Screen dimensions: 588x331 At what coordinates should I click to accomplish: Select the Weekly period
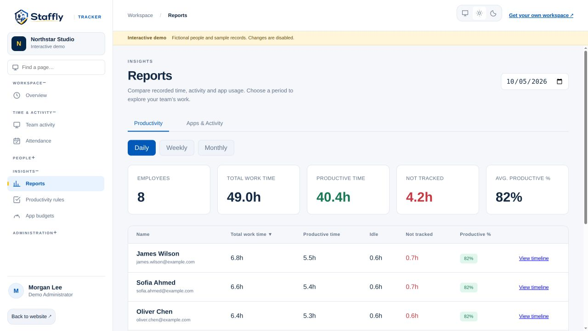click(177, 148)
